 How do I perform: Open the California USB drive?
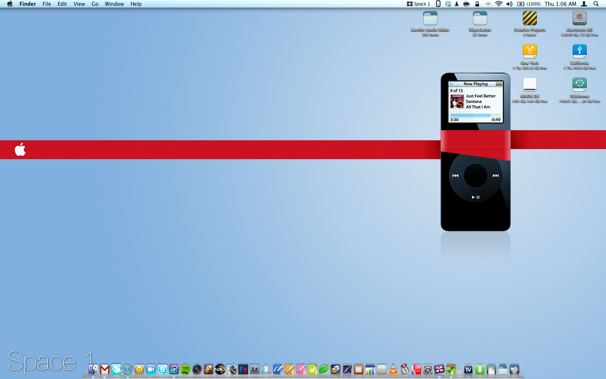coord(579,52)
